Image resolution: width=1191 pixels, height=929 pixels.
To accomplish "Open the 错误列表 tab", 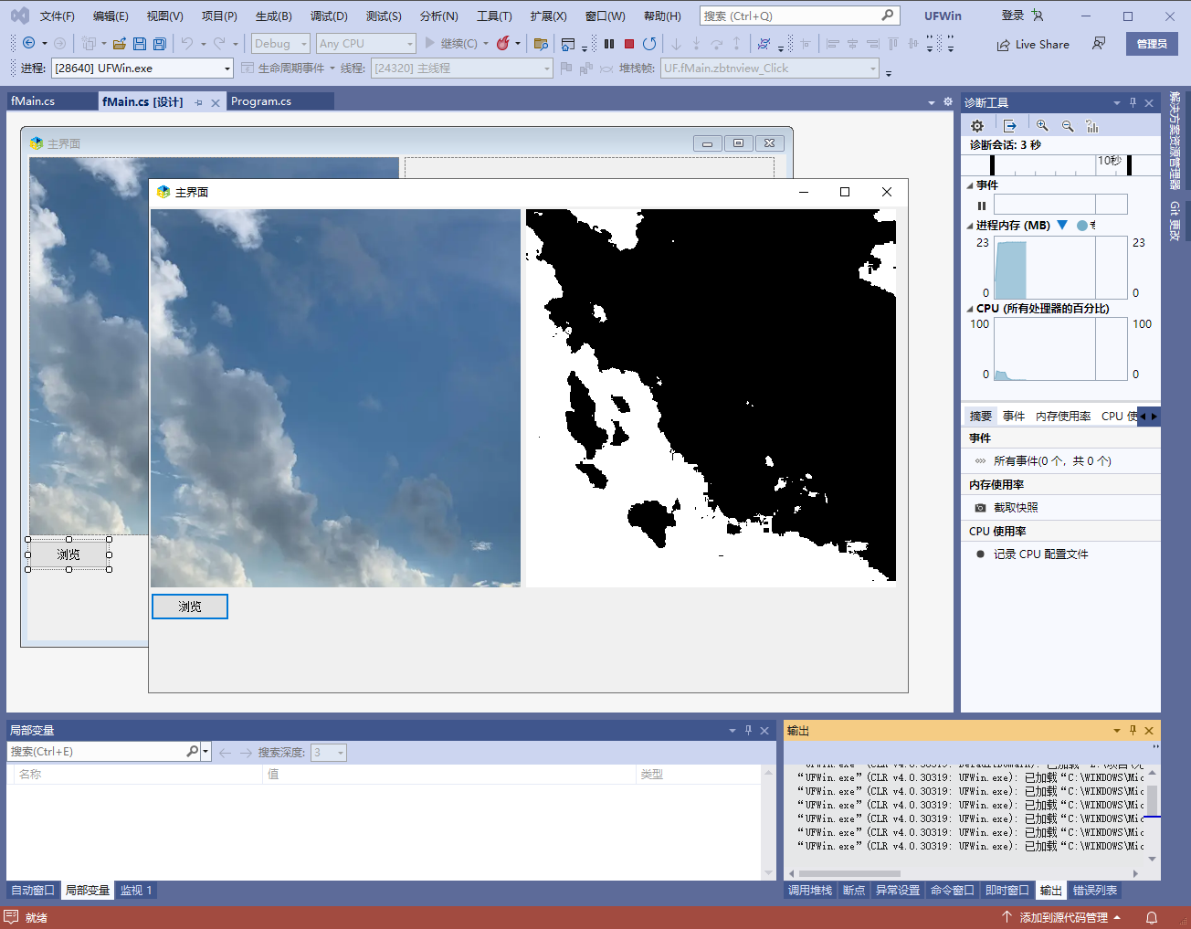I will coord(1094,890).
